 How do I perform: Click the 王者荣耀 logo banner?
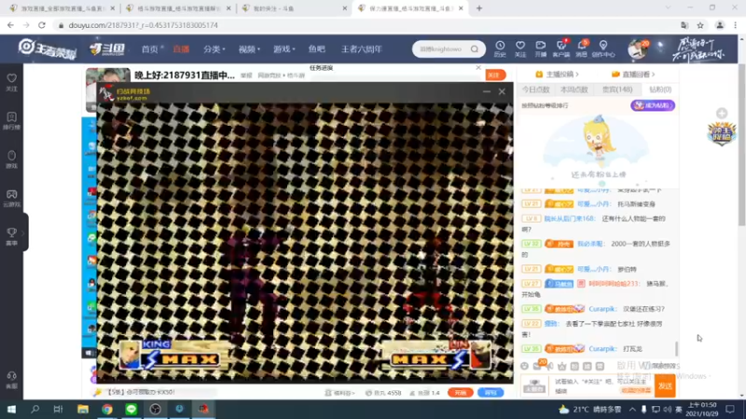48,49
